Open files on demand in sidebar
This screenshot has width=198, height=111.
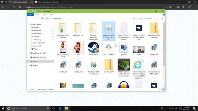(x=39, y=43)
